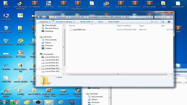Open the Videos library in sidebar
Viewport: 187px width, 105px height.
pos(49,48)
